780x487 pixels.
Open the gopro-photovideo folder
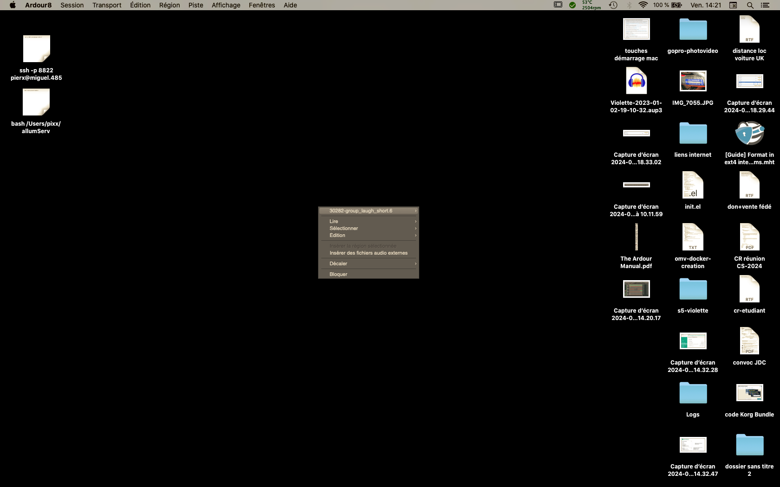point(693,30)
